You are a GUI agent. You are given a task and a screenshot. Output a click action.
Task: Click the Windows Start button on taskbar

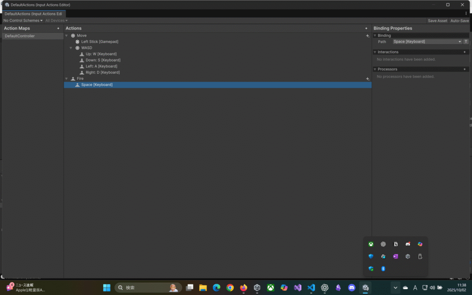click(106, 288)
